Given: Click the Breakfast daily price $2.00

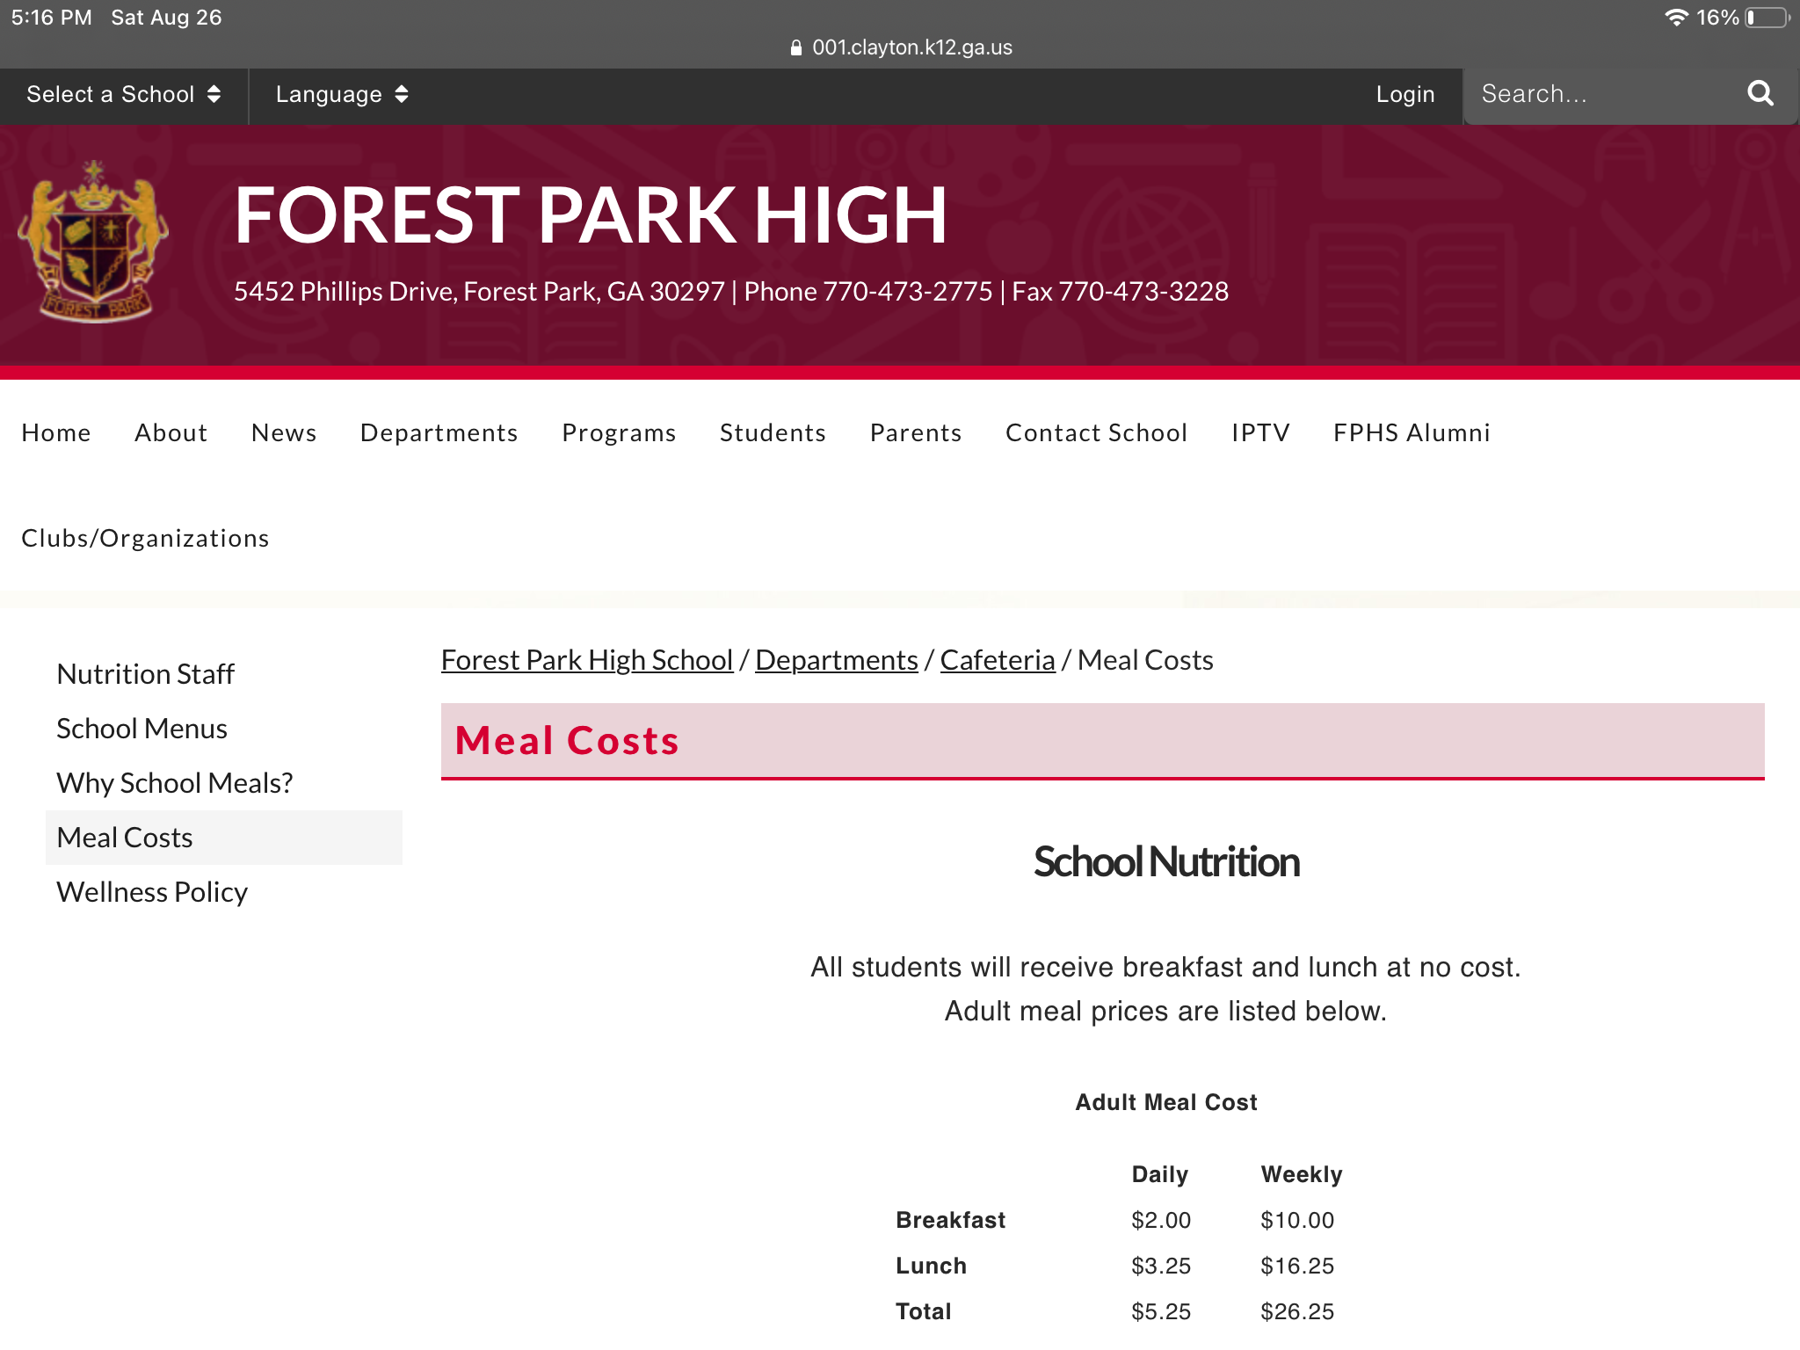Looking at the screenshot, I should pos(1161,1220).
